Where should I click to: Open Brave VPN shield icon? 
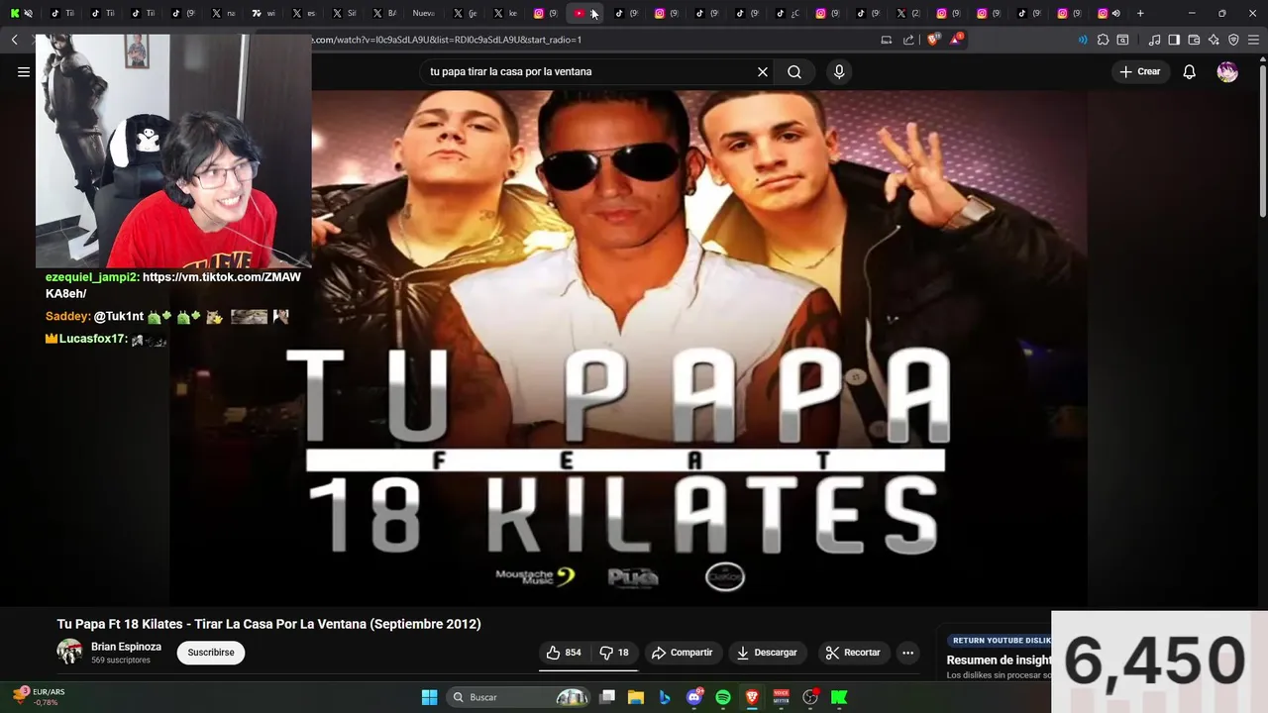(x=1233, y=40)
